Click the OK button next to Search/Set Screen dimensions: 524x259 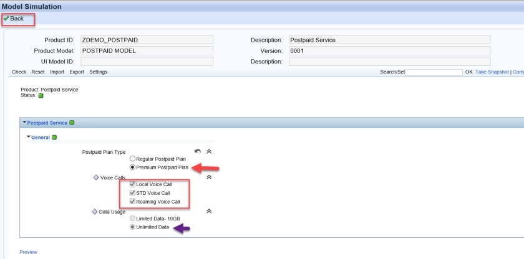(469, 72)
